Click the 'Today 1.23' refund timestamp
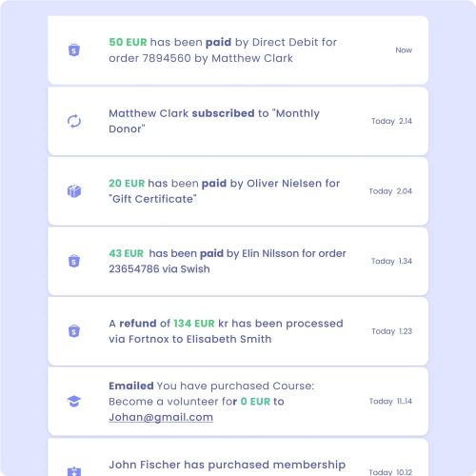This screenshot has height=476, width=476. click(391, 331)
